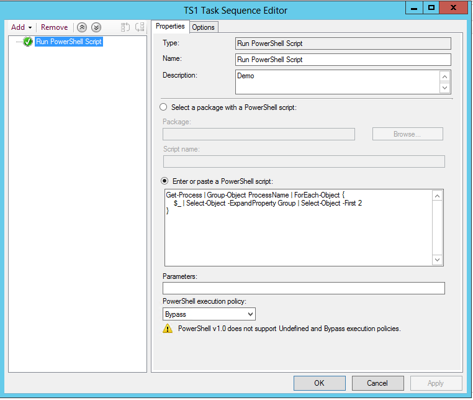
Task: Click the down arrow on the Description scrollbar
Action: pyautogui.click(x=444, y=88)
